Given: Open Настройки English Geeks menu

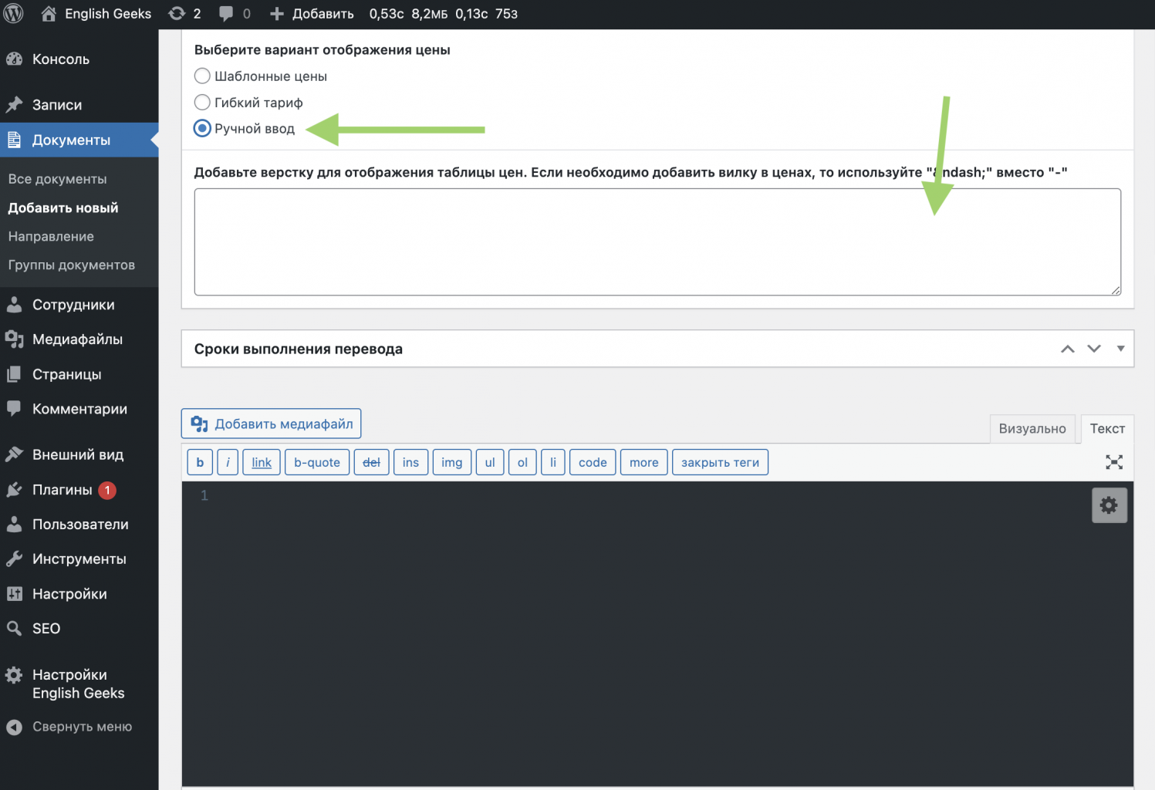Looking at the screenshot, I should [x=79, y=684].
